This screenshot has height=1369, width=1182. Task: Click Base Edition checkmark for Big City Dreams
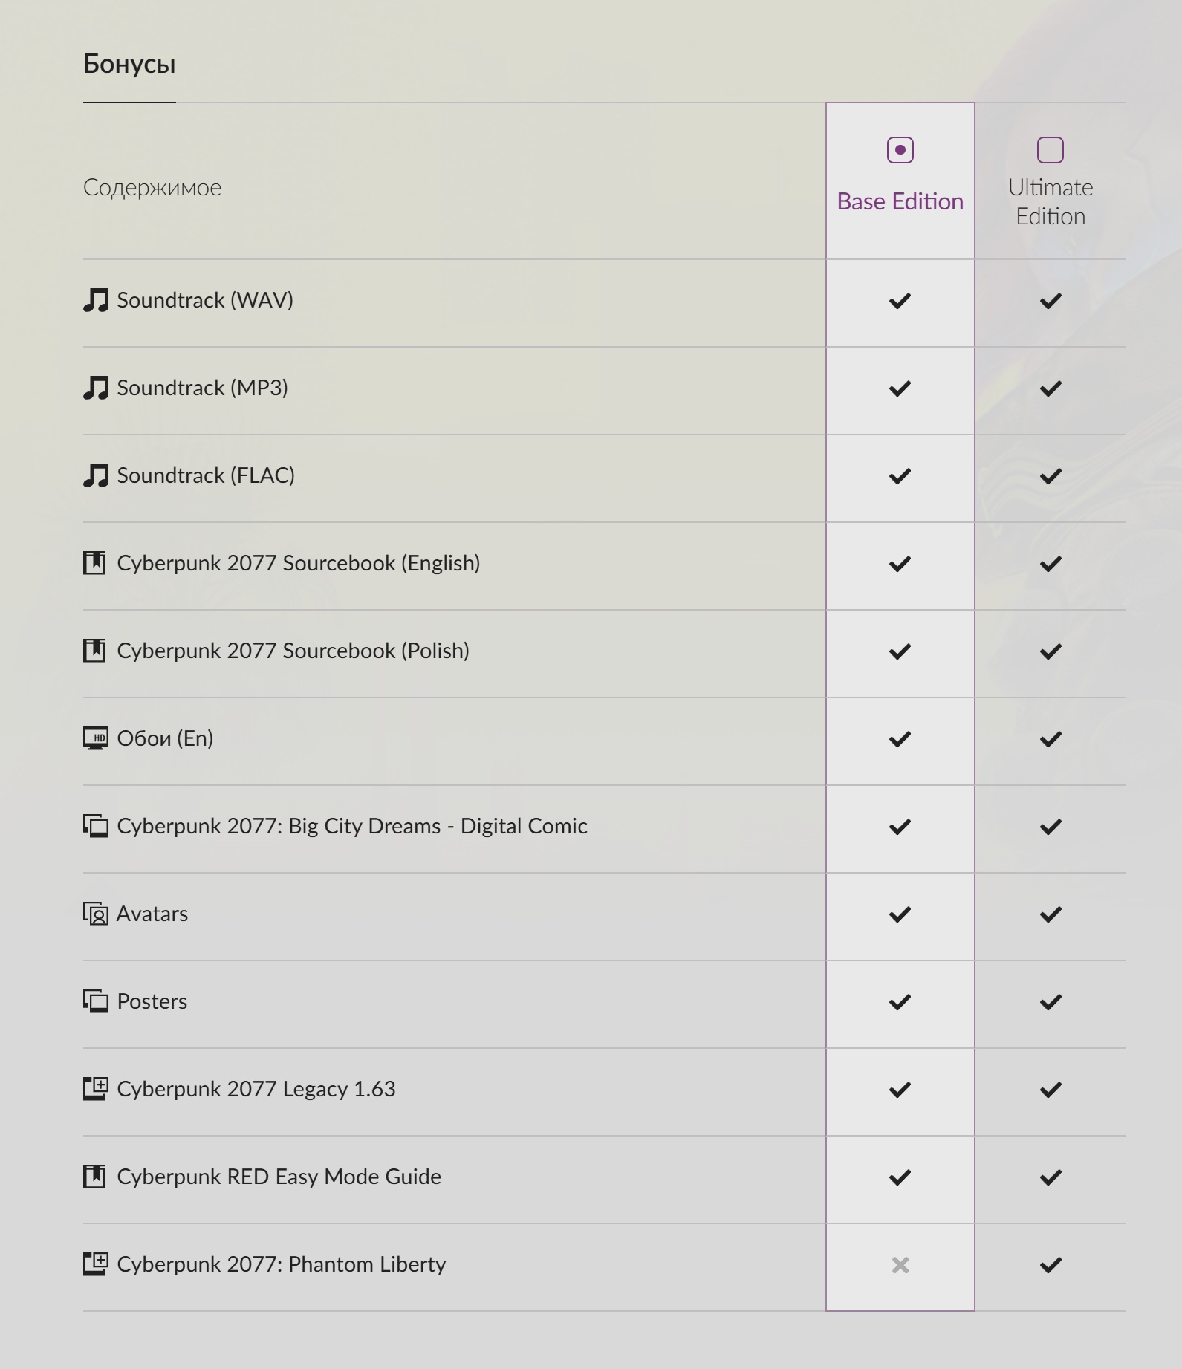900,827
